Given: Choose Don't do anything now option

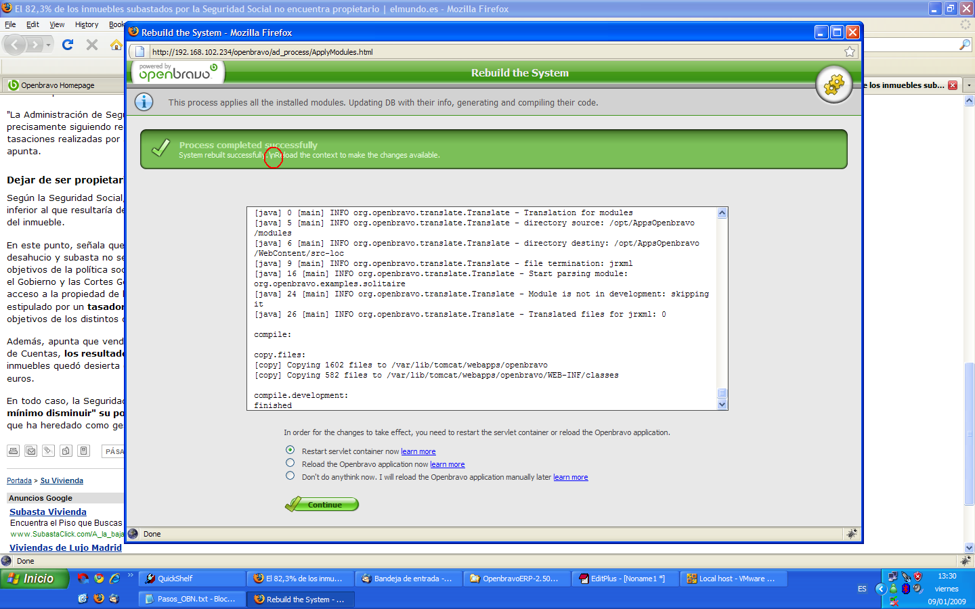Looking at the screenshot, I should [x=290, y=476].
